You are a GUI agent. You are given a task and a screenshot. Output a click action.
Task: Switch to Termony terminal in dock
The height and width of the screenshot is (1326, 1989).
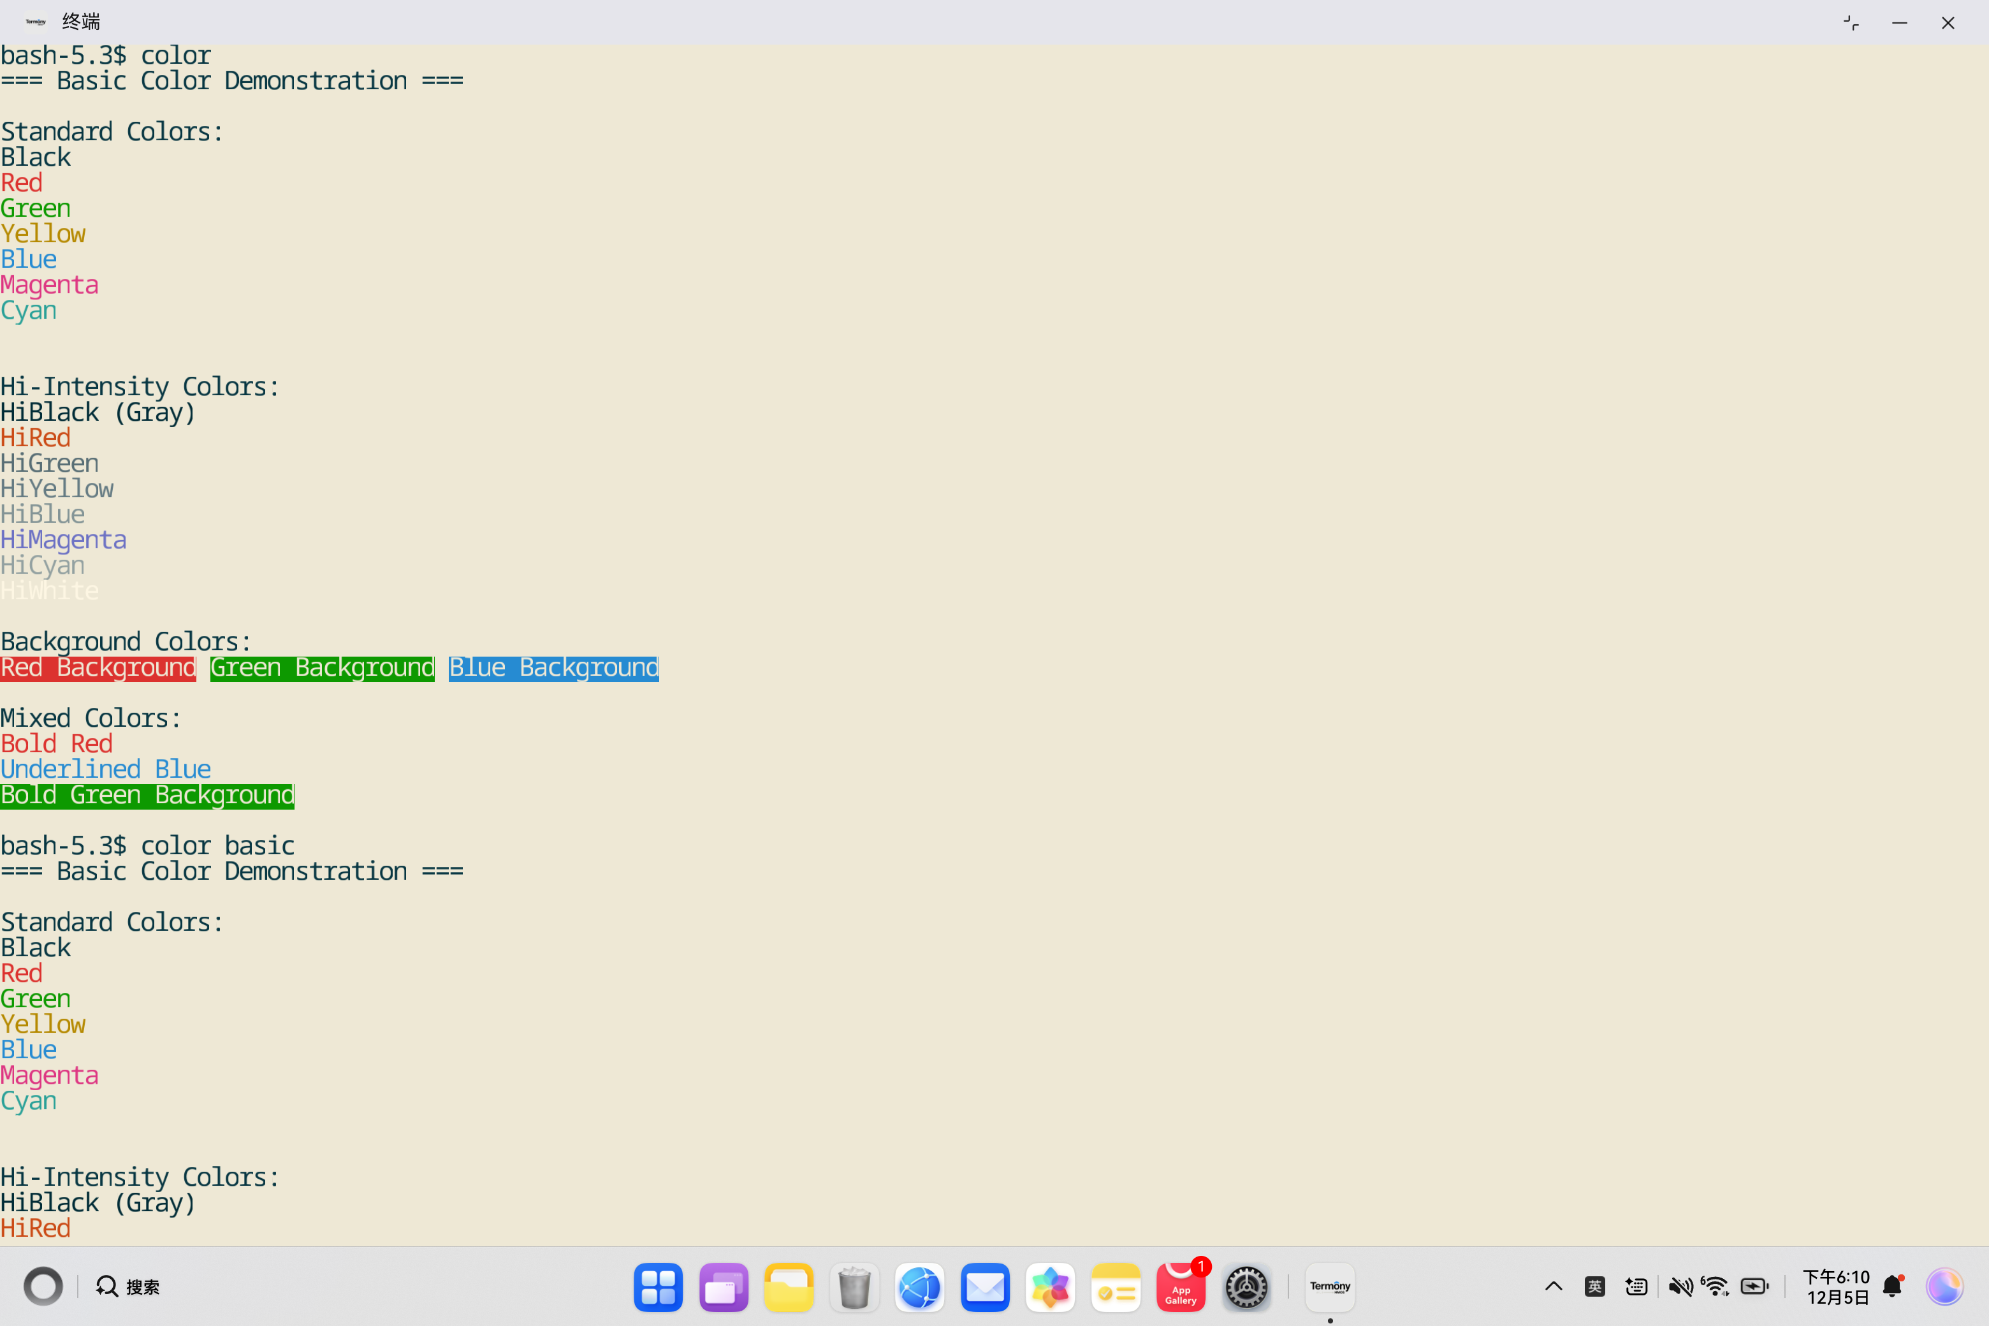point(1329,1287)
